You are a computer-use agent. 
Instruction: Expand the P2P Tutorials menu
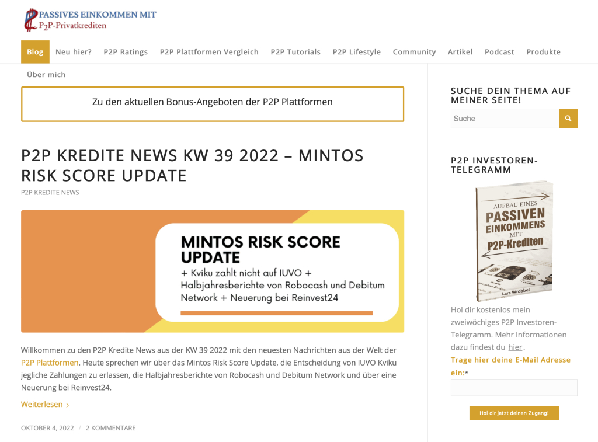(295, 52)
